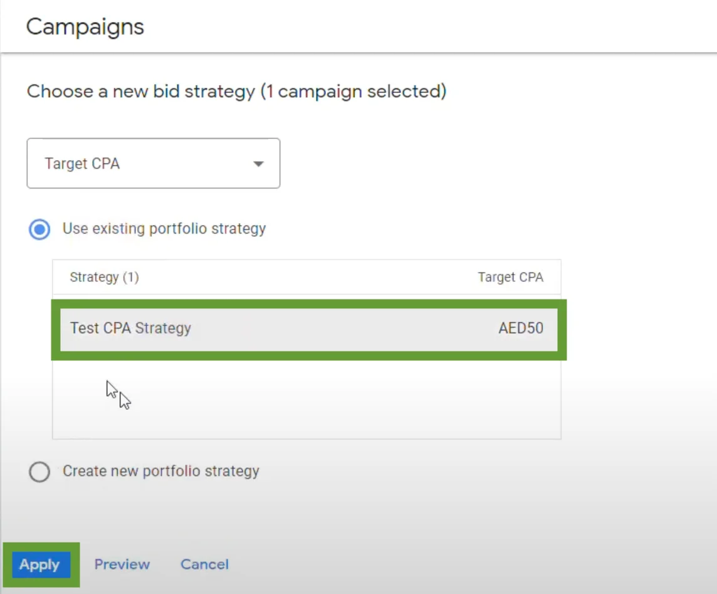Image resolution: width=717 pixels, height=594 pixels.
Task: Click the dropdown arrow in bid strategy box
Action: click(258, 164)
